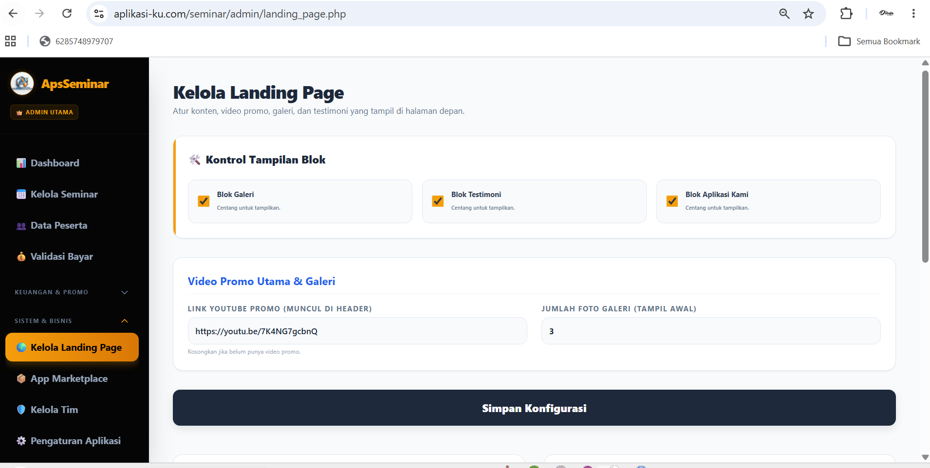Image resolution: width=930 pixels, height=468 pixels.
Task: Click the Admin Utama badge
Action: coord(44,112)
